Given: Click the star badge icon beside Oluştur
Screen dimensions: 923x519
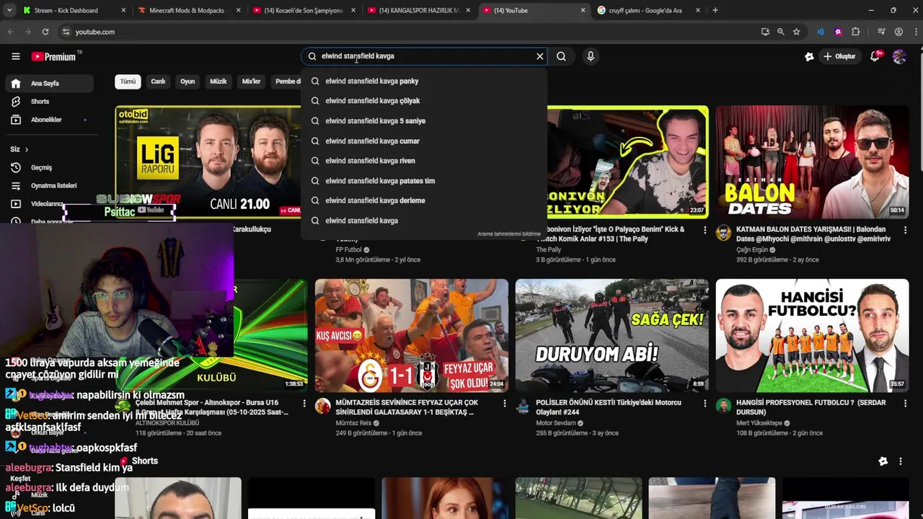Looking at the screenshot, I should (x=809, y=56).
